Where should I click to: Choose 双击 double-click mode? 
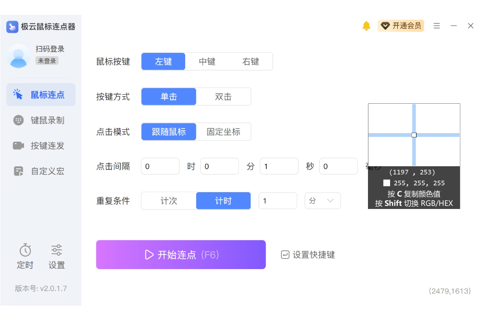(223, 97)
